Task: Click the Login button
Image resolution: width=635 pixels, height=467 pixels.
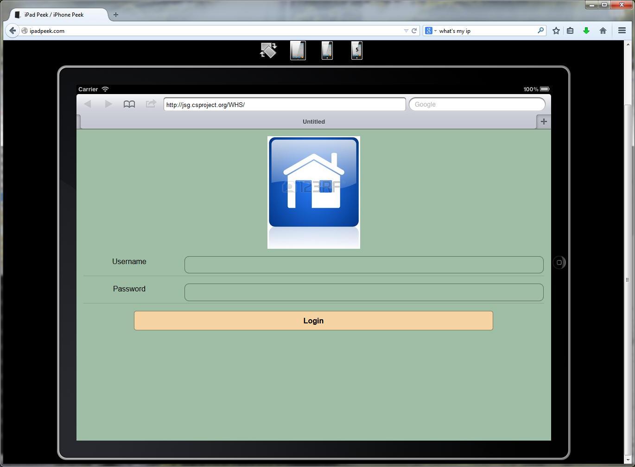Action: pyautogui.click(x=313, y=321)
